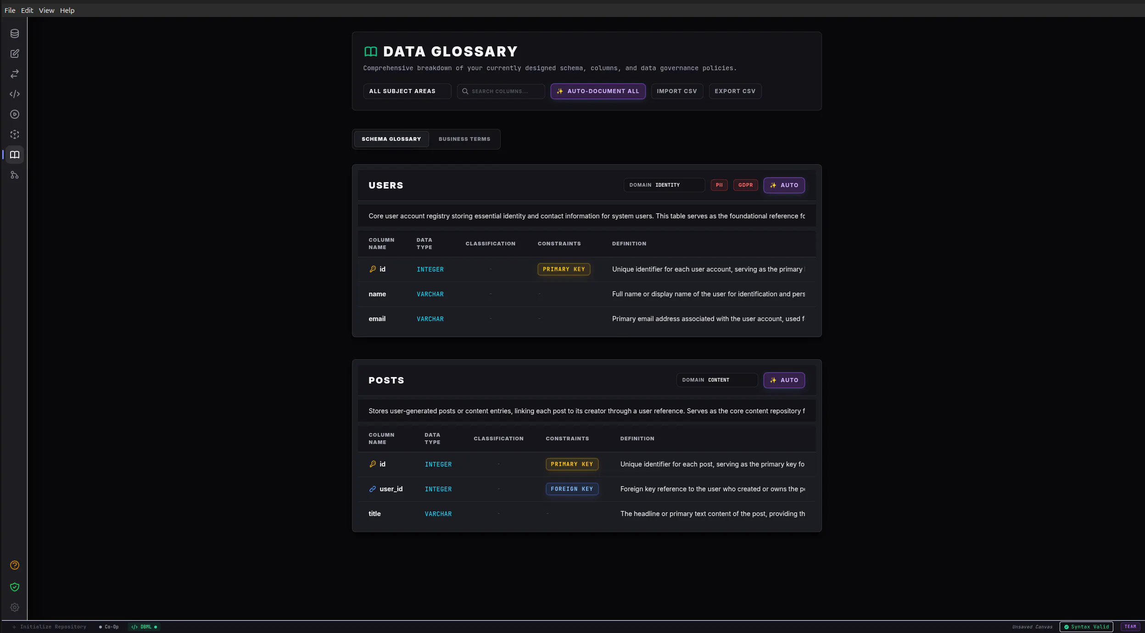Click the USERS table heading
The image size is (1145, 633).
coord(386,185)
